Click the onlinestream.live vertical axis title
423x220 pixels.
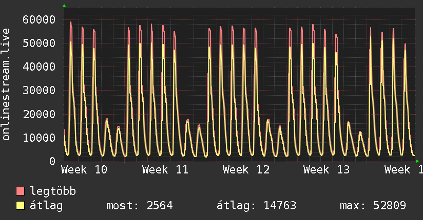tap(6, 84)
